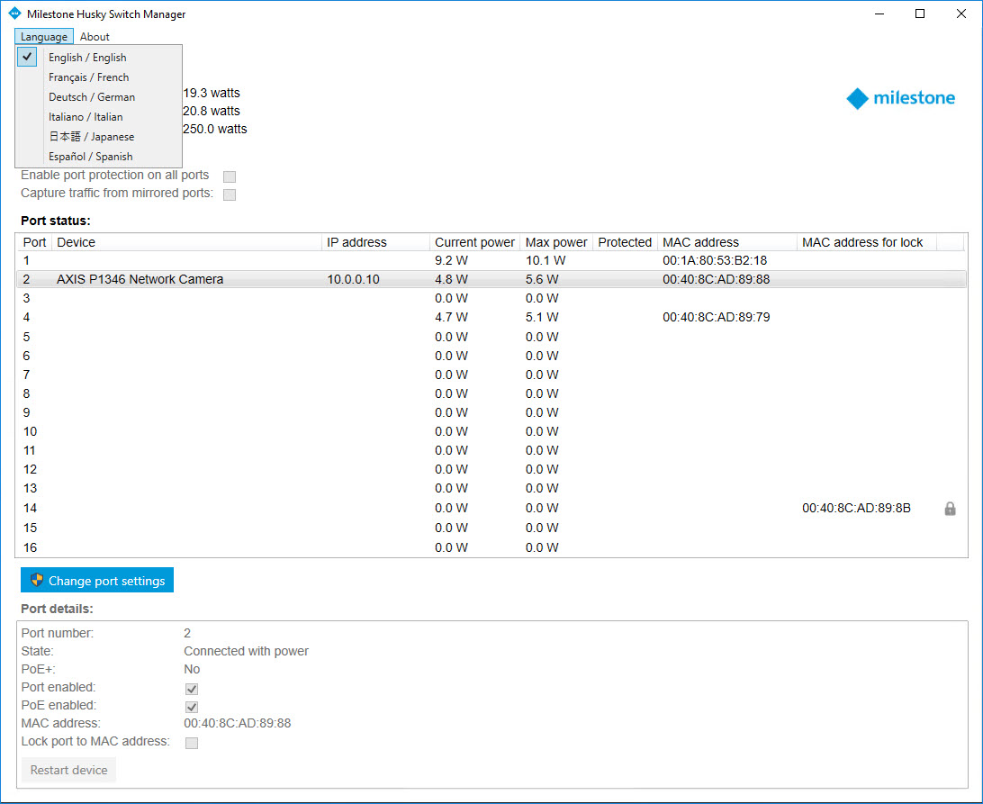Sort by the Current power column header

pyautogui.click(x=474, y=242)
